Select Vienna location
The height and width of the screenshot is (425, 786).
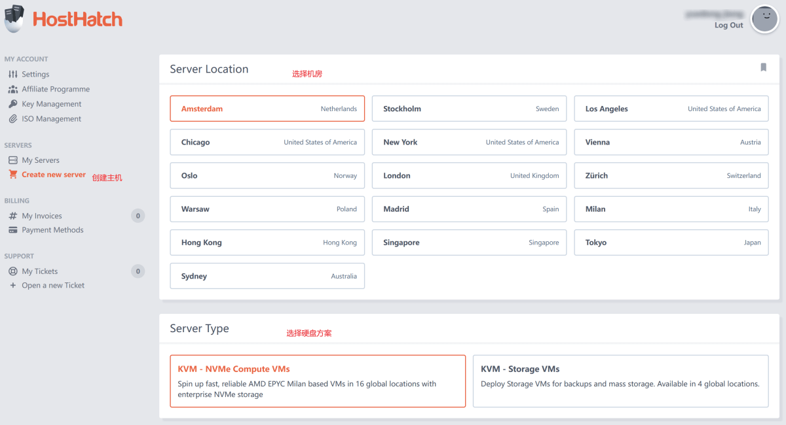pyautogui.click(x=671, y=142)
